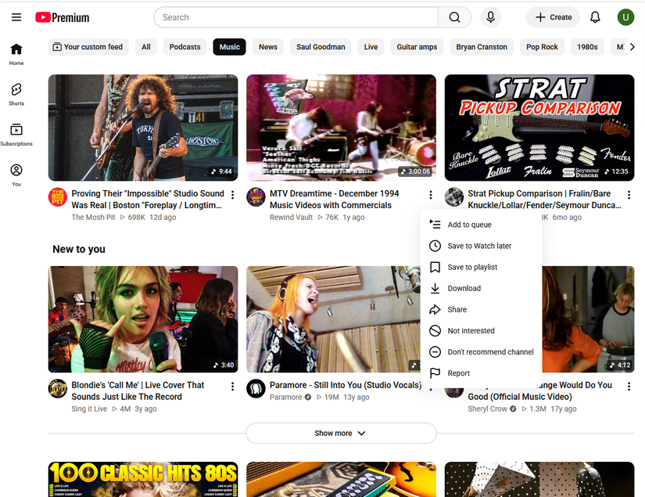Open more options for Blondie Call Me video
Image resolution: width=645 pixels, height=497 pixels.
coord(233,386)
